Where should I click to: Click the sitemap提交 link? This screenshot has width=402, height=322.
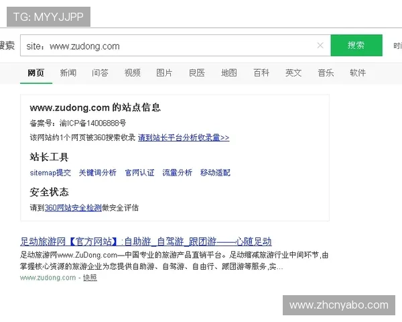[x=50, y=172]
